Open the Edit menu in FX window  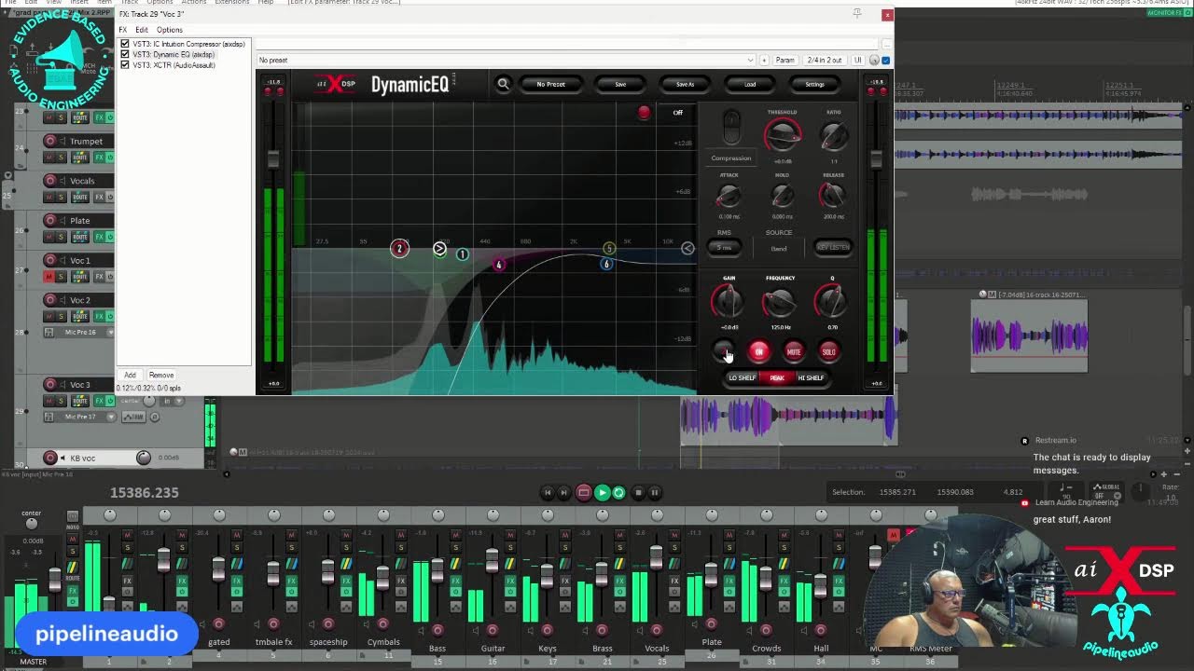[x=142, y=30]
